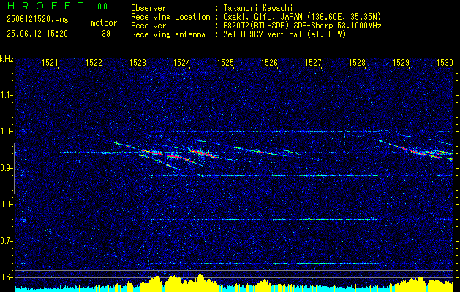Click the 1527 time marker

[x=313, y=62]
